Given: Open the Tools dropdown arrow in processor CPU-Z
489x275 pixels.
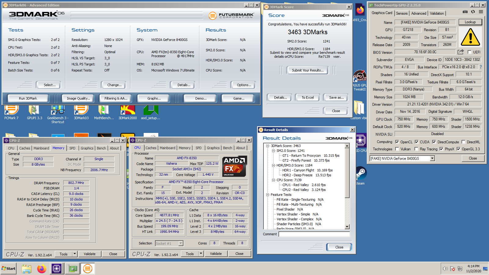Looking at the screenshot, I should [x=201, y=254].
